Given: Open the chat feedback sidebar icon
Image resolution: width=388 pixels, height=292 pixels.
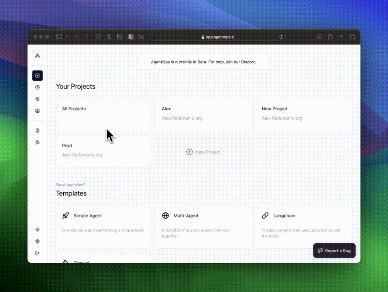Looking at the screenshot, I should [37, 142].
